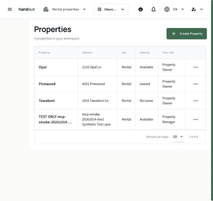
Task: Click the grid apps icon
Action: (x=99, y=9)
